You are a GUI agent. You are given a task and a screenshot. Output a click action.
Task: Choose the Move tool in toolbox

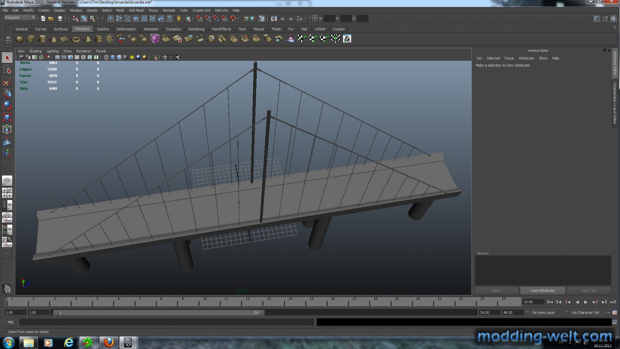(7, 94)
